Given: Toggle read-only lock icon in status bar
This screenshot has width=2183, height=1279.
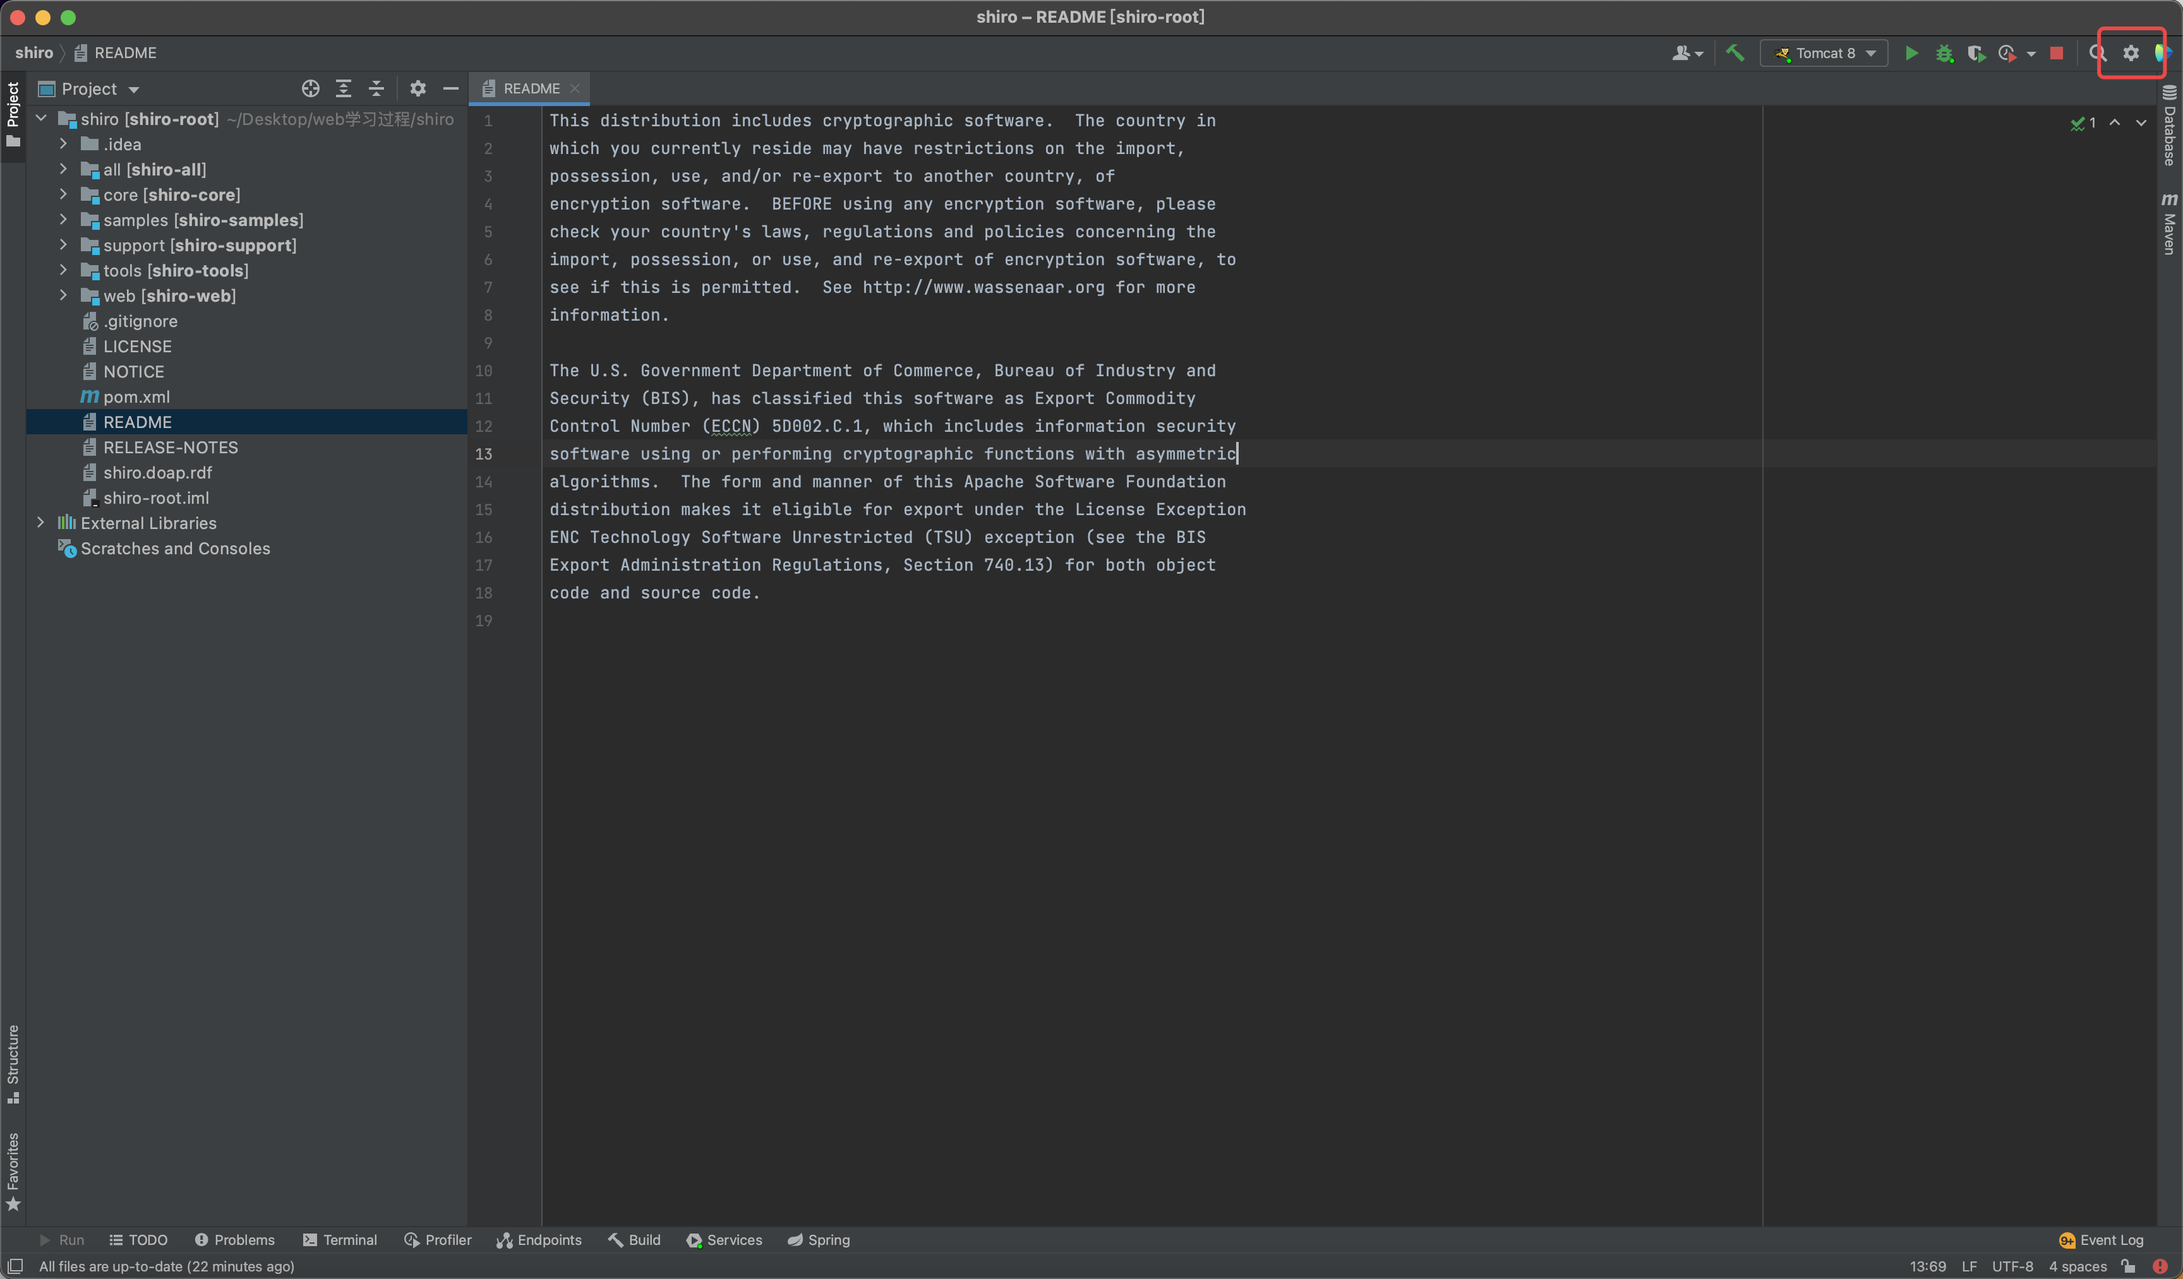Looking at the screenshot, I should tap(2127, 1266).
